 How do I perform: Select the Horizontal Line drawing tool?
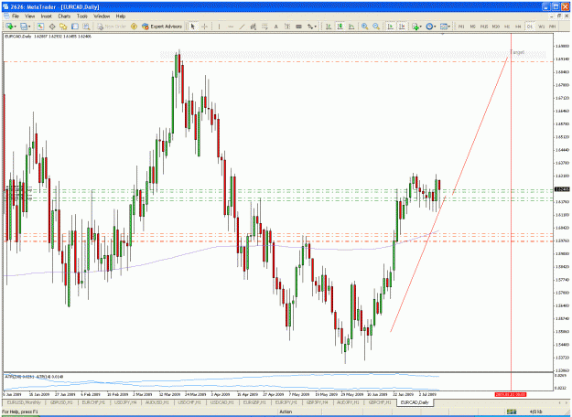pos(231,27)
